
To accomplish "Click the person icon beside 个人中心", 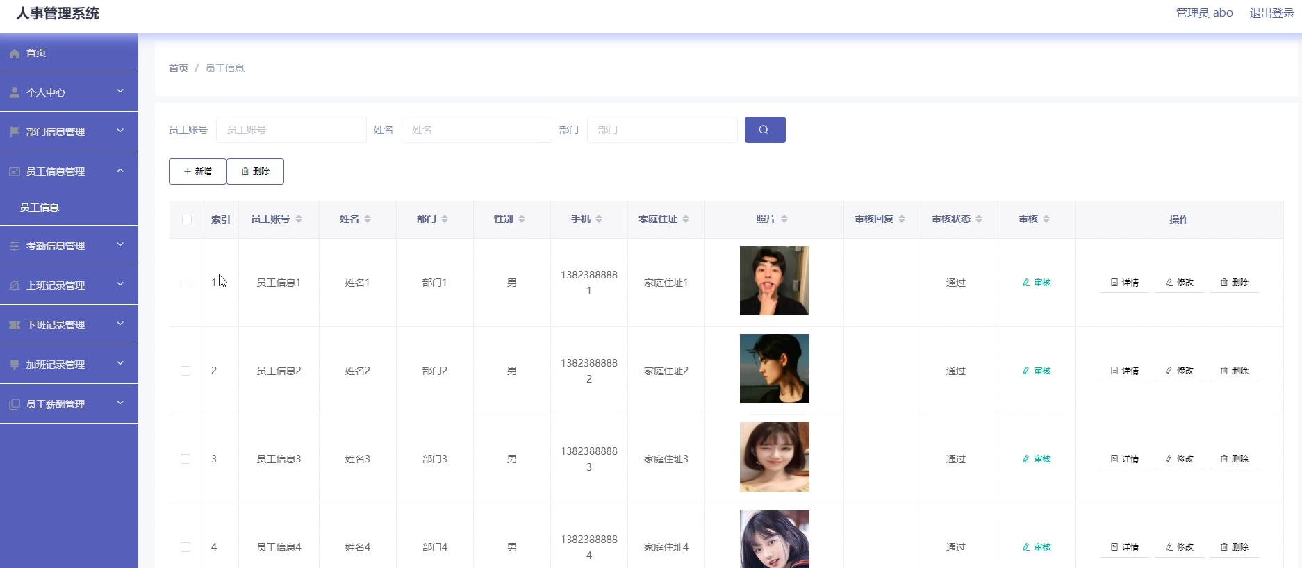I will pyautogui.click(x=14, y=92).
